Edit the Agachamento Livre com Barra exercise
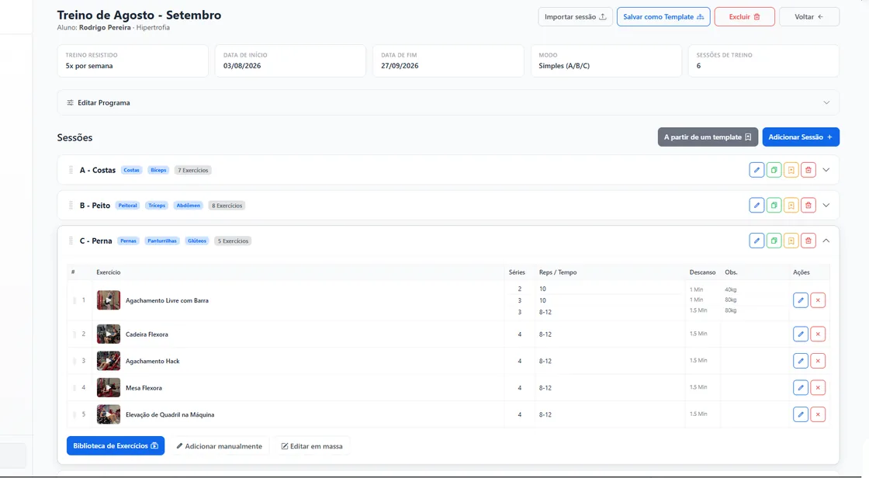Viewport: 869px width, 478px height. pos(800,300)
